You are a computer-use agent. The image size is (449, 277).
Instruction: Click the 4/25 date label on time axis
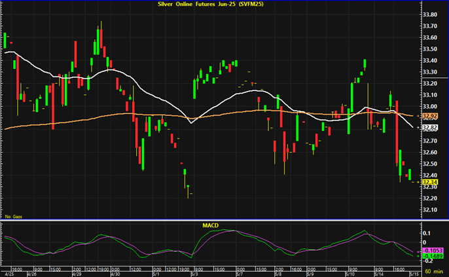pyautogui.click(x=8, y=272)
